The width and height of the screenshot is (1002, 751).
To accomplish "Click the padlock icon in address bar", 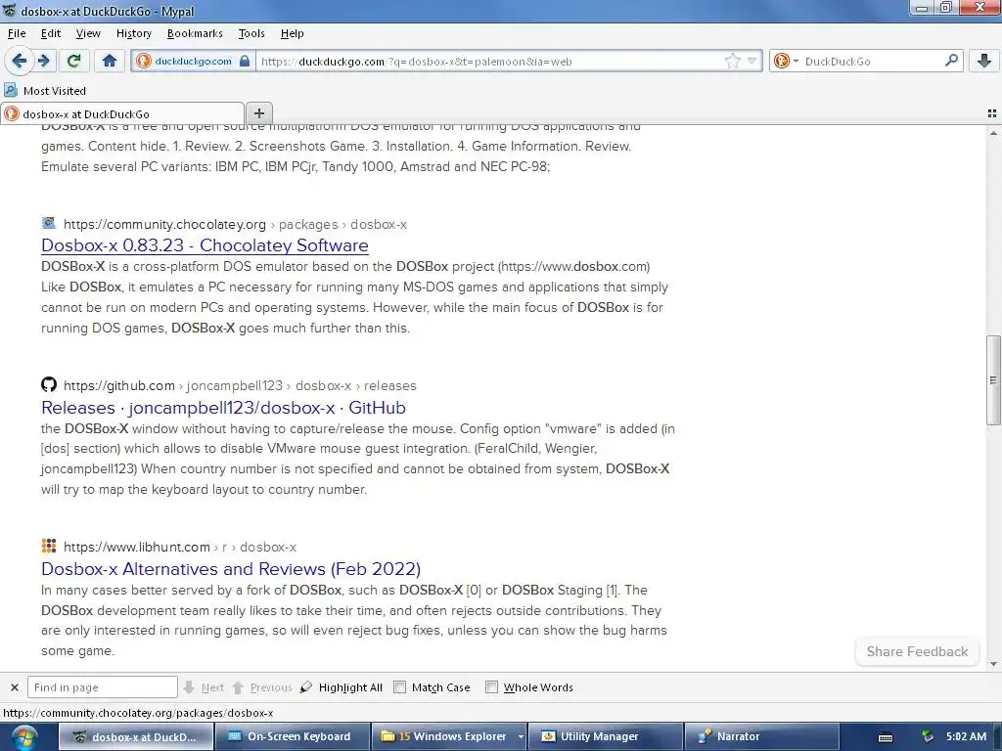I will (245, 62).
